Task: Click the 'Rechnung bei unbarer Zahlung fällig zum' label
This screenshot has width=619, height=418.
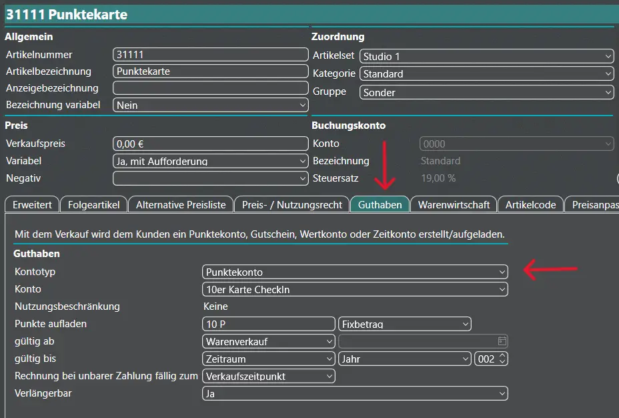Action: pyautogui.click(x=106, y=376)
